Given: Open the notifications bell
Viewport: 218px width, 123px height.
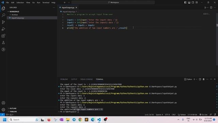Looking at the screenshot, I should point(215,115).
